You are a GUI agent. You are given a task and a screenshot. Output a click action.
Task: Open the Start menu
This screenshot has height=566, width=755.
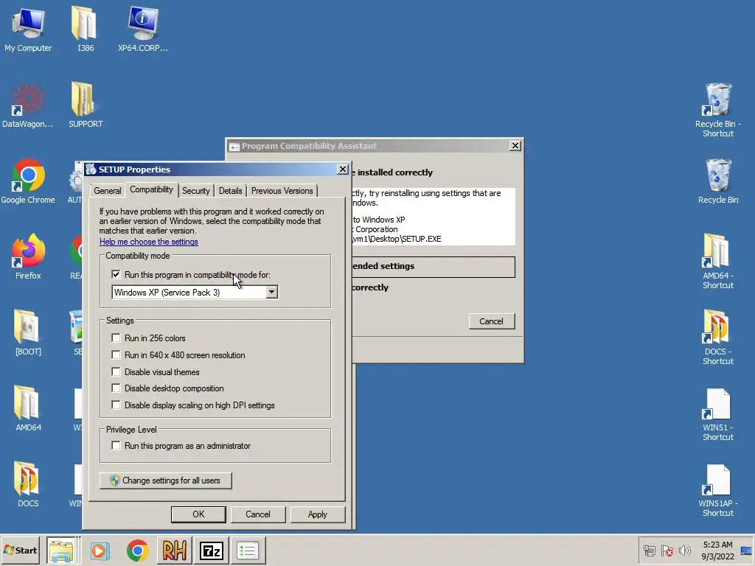[20, 550]
